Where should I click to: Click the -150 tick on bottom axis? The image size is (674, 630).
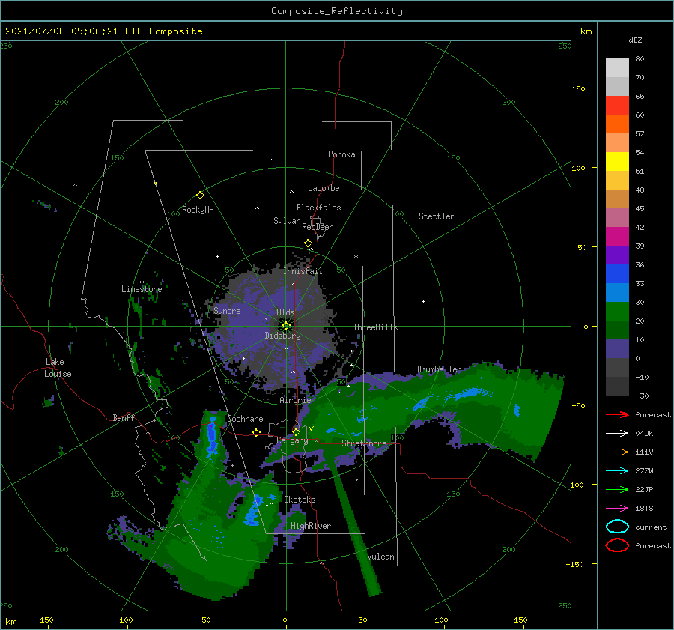point(44,620)
